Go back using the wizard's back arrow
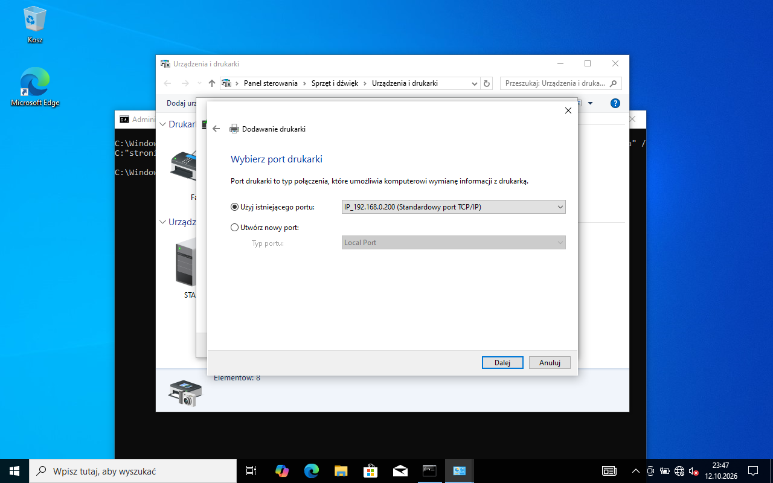This screenshot has height=483, width=773. coord(216,129)
